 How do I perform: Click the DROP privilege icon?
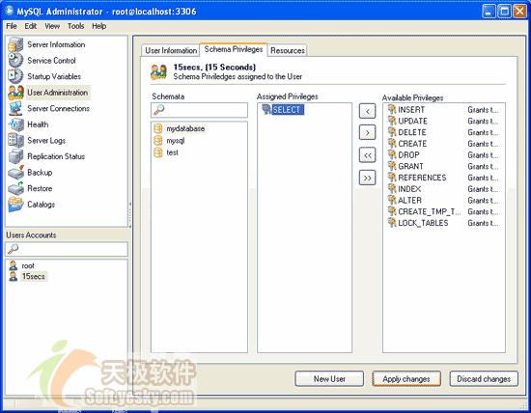coord(392,154)
